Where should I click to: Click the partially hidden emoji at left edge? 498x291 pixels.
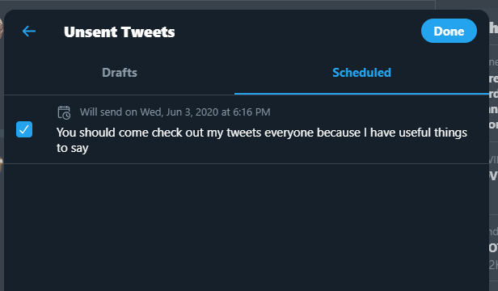pyautogui.click(x=2, y=165)
